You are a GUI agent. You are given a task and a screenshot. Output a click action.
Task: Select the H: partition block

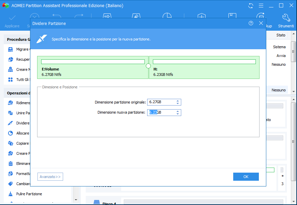pyautogui.click(x=204, y=67)
